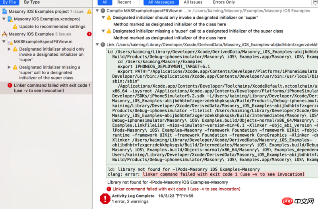
Task: Click 'ld: library not found' transcript line
Action: click(x=184, y=170)
